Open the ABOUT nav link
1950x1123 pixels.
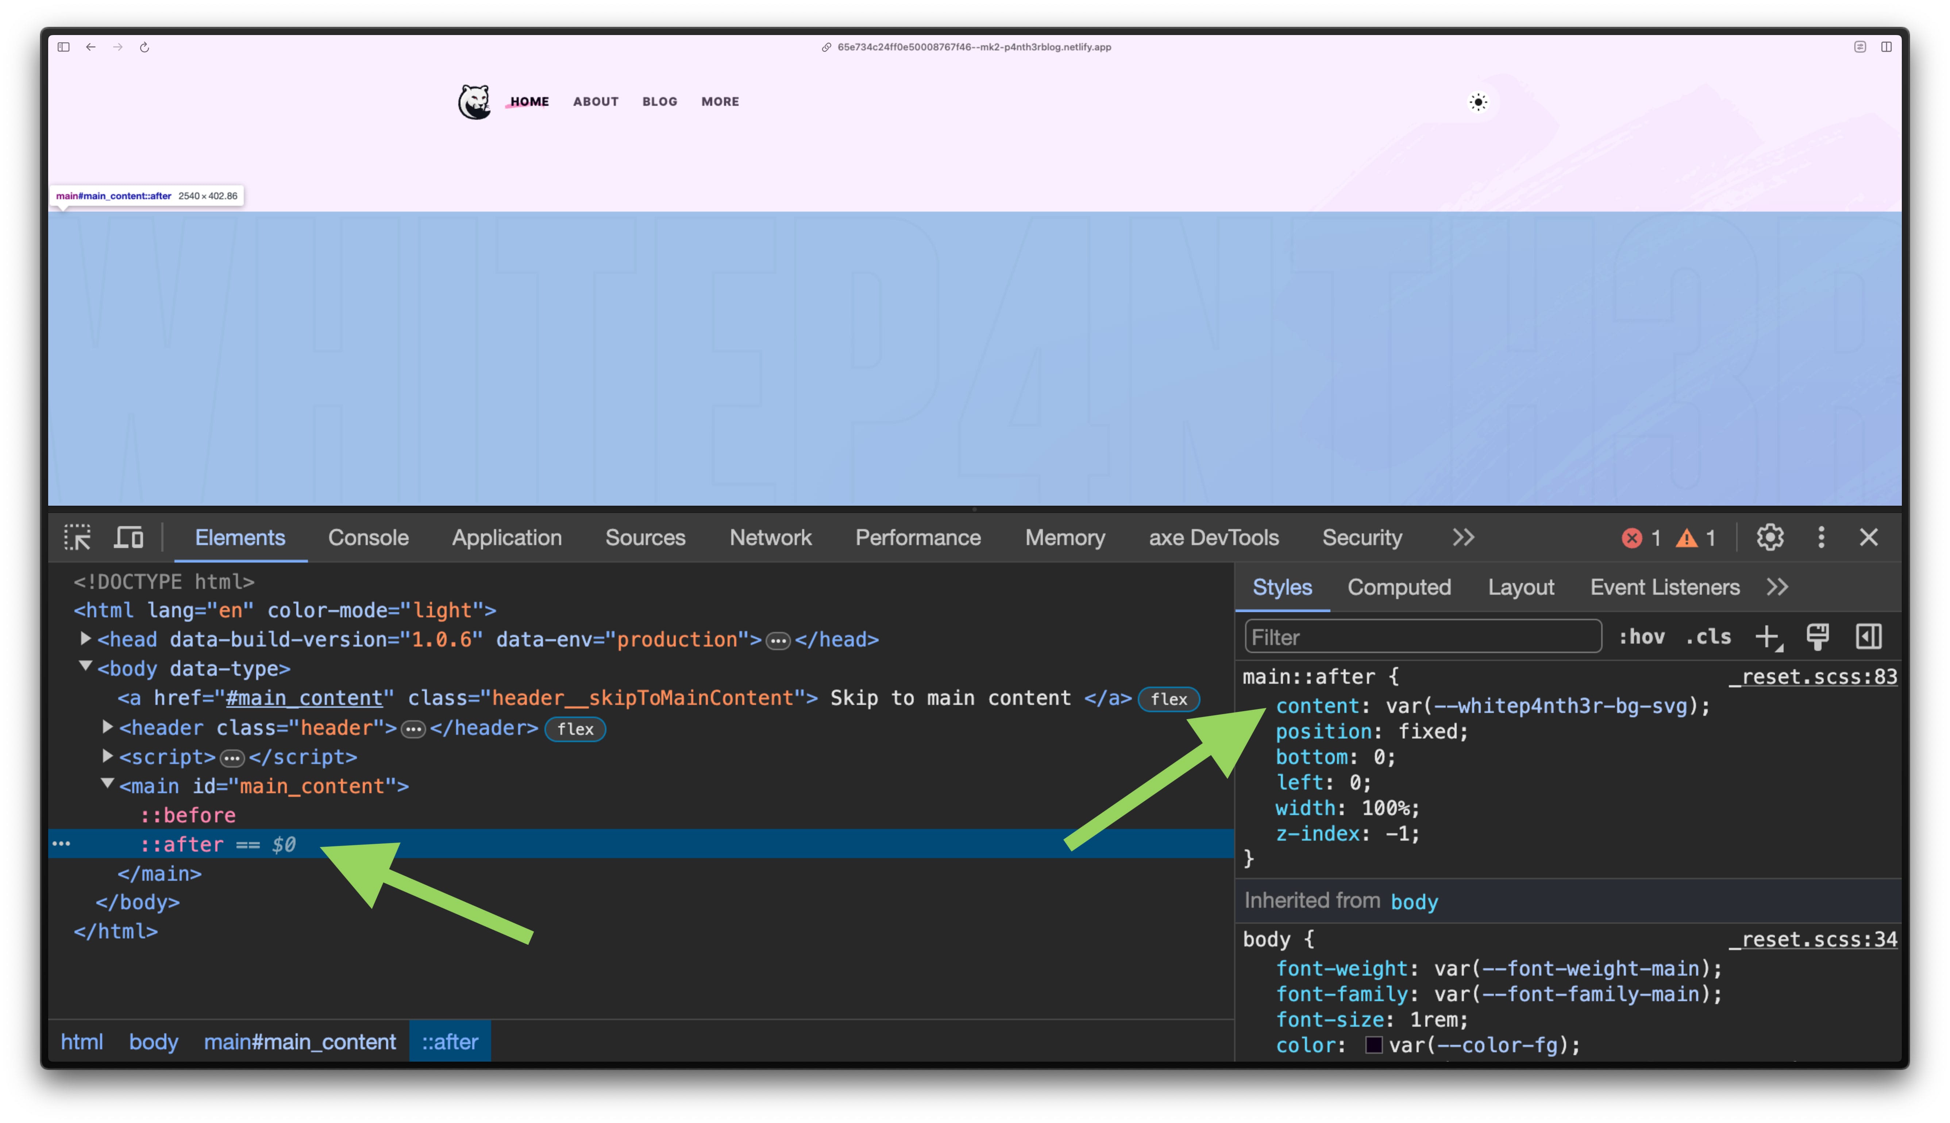coord(596,101)
